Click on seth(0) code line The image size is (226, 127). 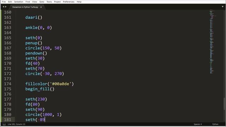point(34,38)
